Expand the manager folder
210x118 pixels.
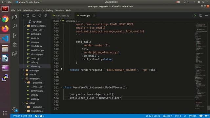24,70
